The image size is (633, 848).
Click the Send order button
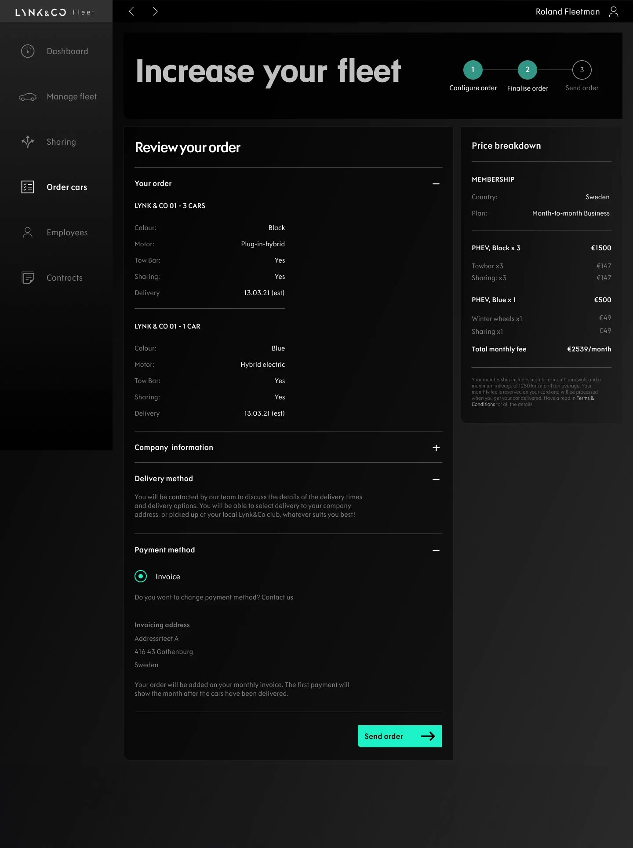[400, 736]
